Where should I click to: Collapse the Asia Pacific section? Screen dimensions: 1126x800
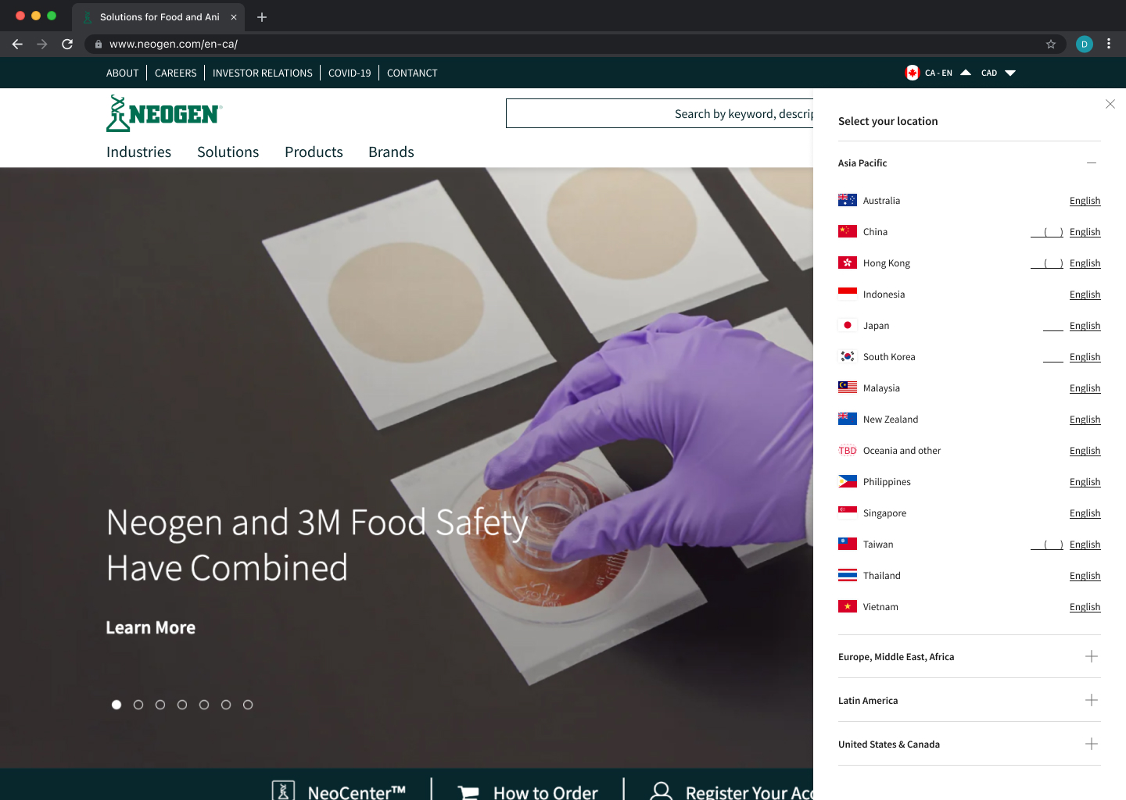[x=1092, y=162]
